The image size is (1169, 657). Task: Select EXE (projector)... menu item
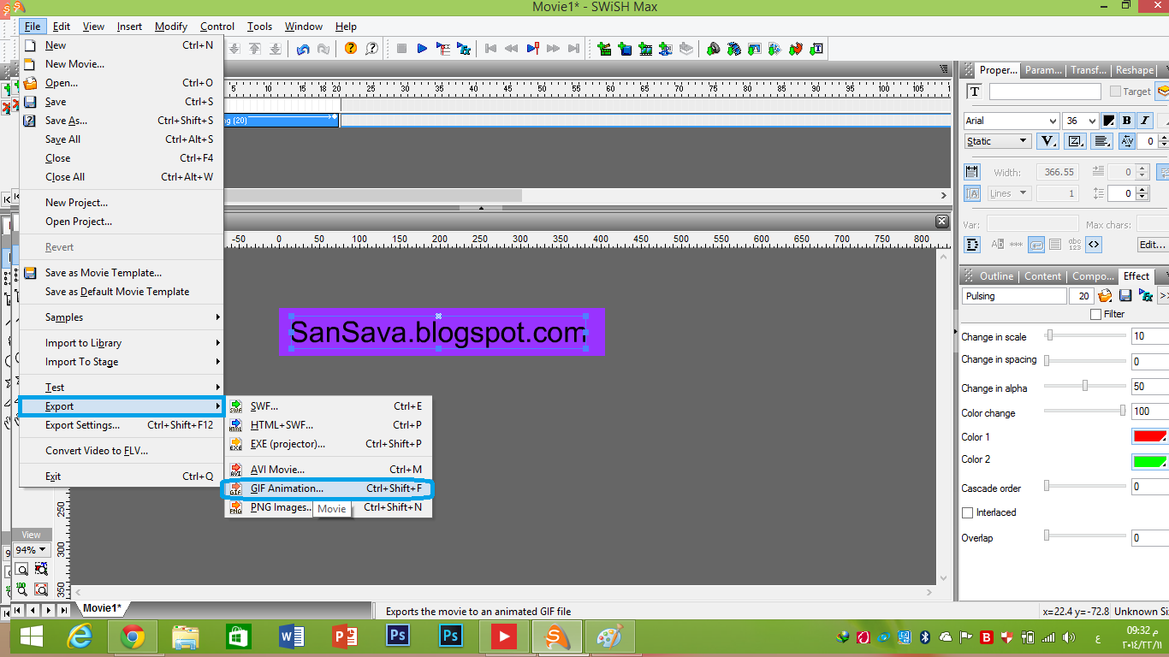point(328,444)
